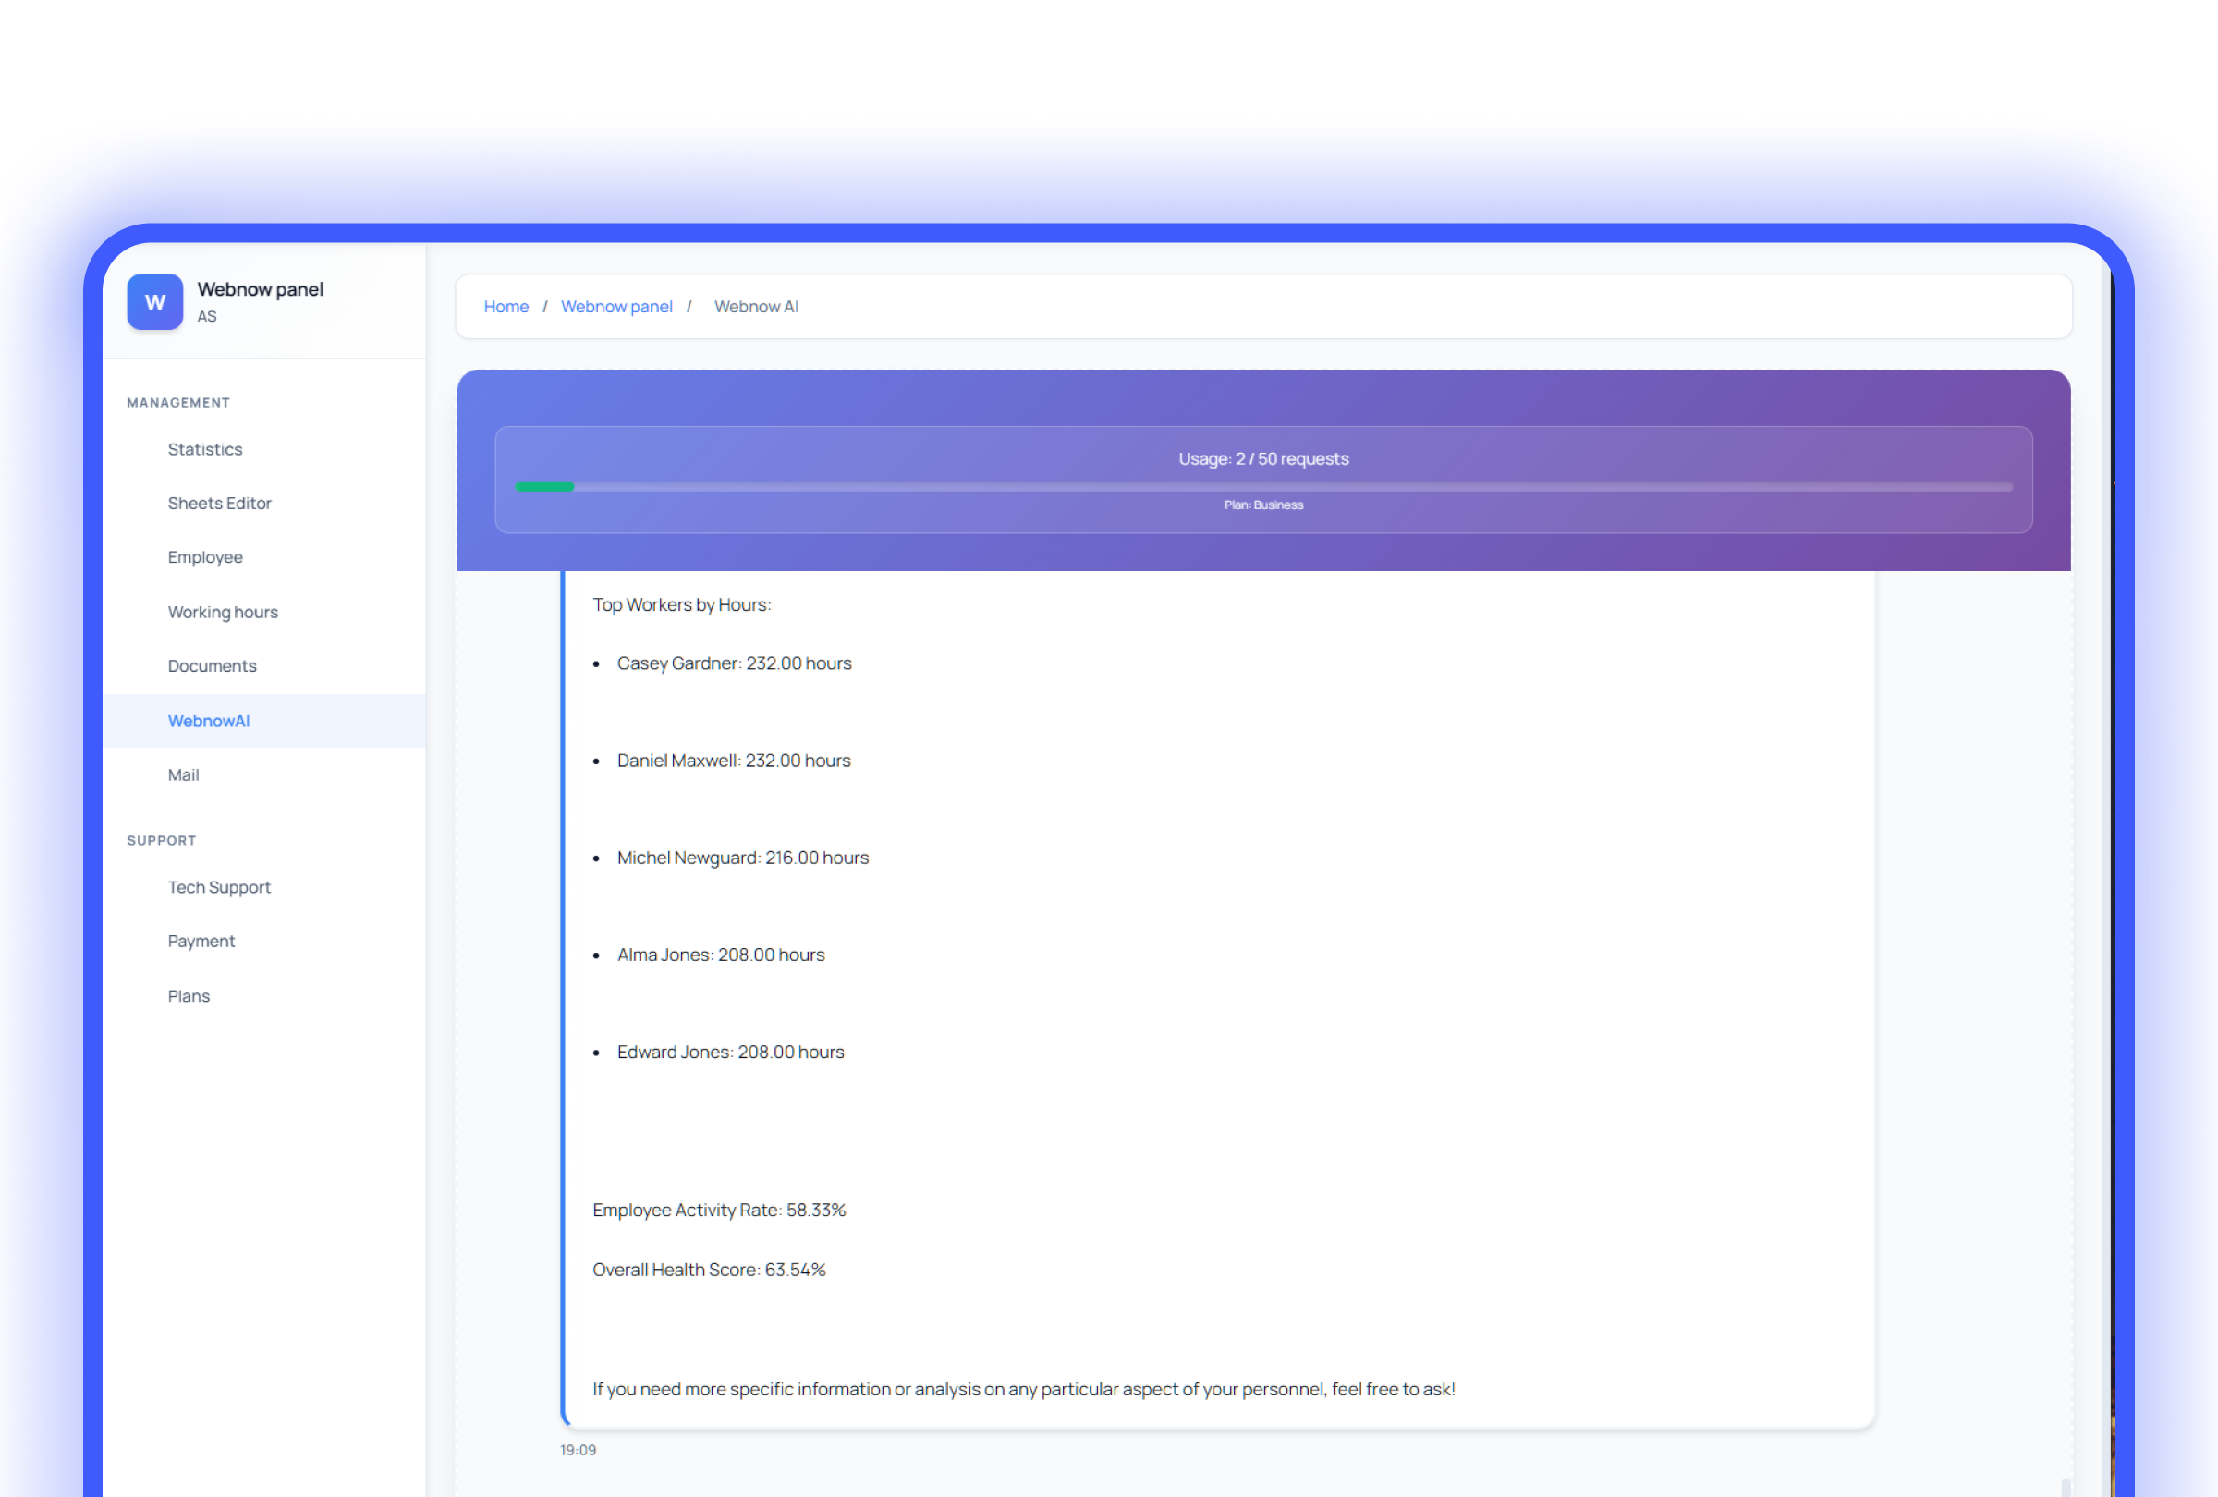Click the Usage: 2 / 50 requests label
Viewport: 2218px width, 1497px height.
click(1263, 459)
